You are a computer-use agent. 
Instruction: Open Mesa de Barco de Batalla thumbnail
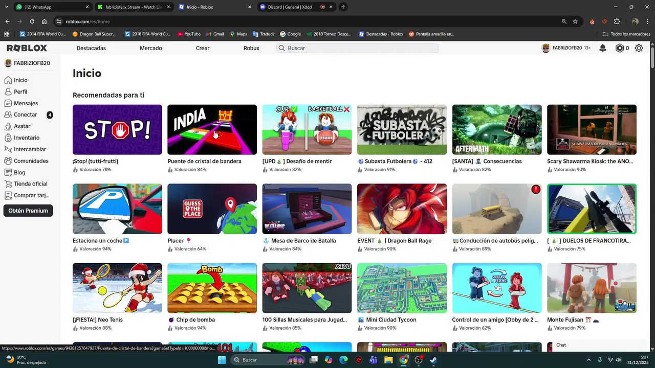coord(307,209)
